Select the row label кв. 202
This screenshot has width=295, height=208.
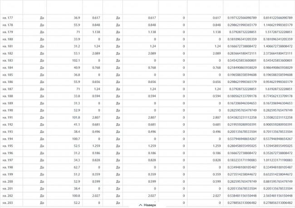[x=8, y=196]
